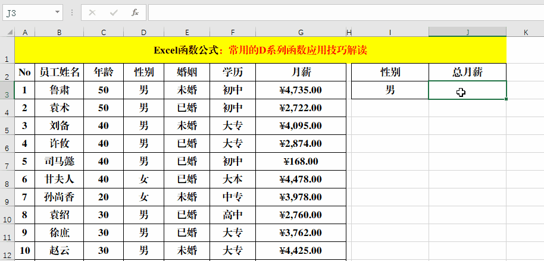This screenshot has height=261, width=544.
Task: Select column A header
Action: 24,32
